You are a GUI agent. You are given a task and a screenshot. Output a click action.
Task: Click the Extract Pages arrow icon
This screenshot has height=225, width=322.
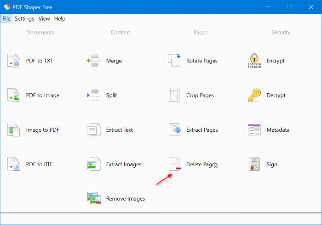(174, 129)
